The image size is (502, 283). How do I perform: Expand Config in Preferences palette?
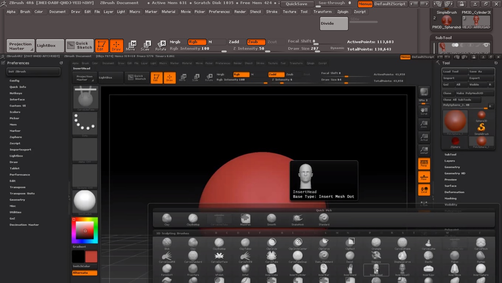click(14, 81)
